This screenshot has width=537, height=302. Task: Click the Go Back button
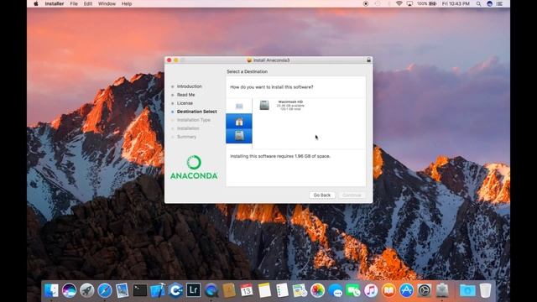tap(322, 195)
